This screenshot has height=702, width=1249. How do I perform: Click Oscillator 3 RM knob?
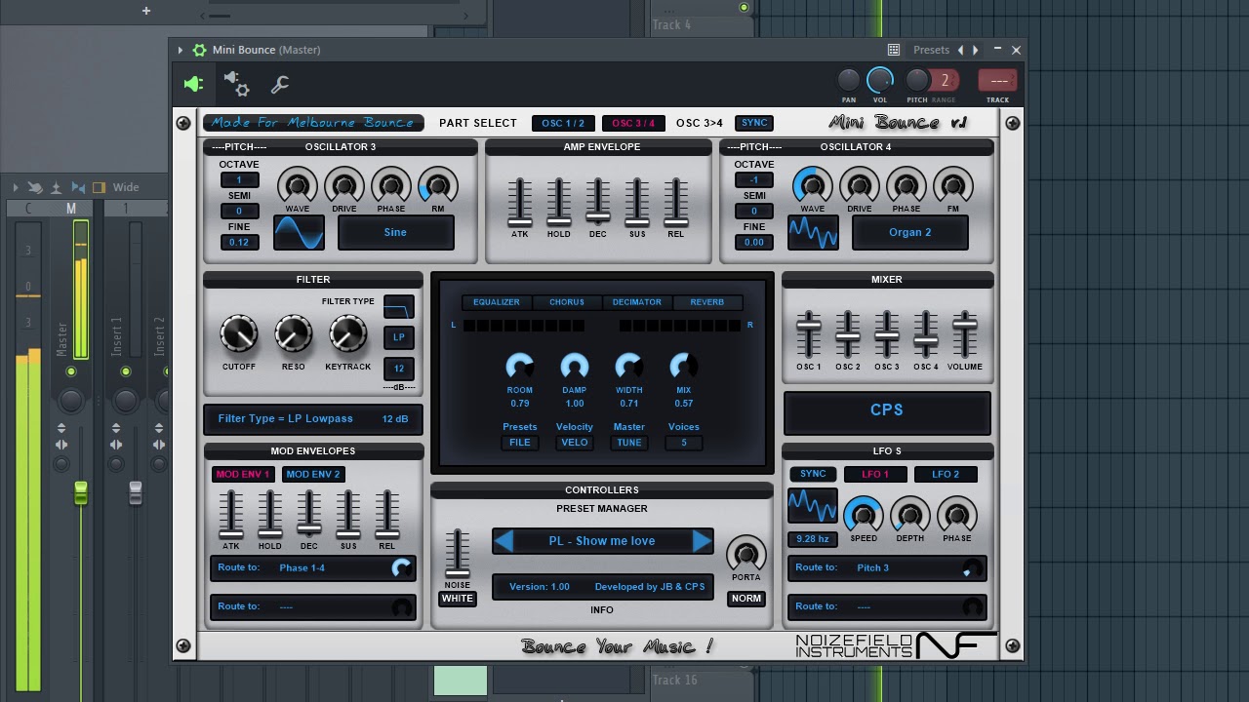[438, 185]
